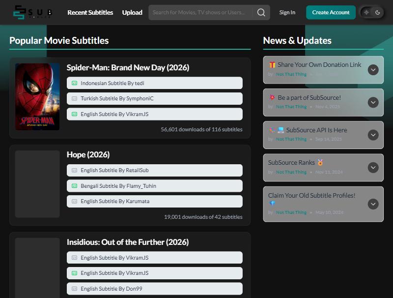Viewport: 393px width, 298px height.
Task: Open English Subtitle By Karumata
Action: pyautogui.click(x=155, y=201)
